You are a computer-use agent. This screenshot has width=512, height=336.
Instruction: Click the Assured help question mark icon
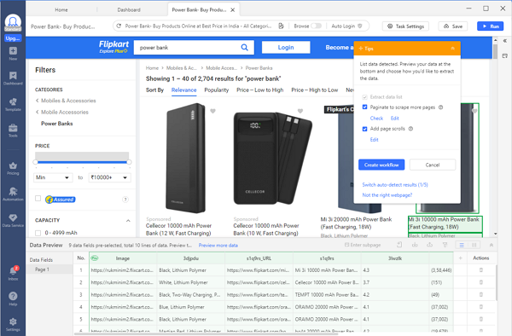tap(125, 200)
